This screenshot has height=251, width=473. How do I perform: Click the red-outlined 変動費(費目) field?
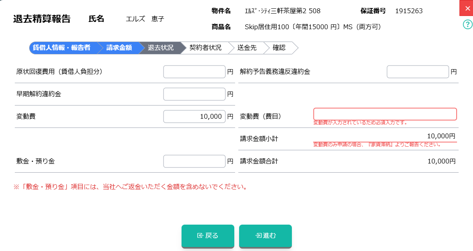click(x=385, y=114)
